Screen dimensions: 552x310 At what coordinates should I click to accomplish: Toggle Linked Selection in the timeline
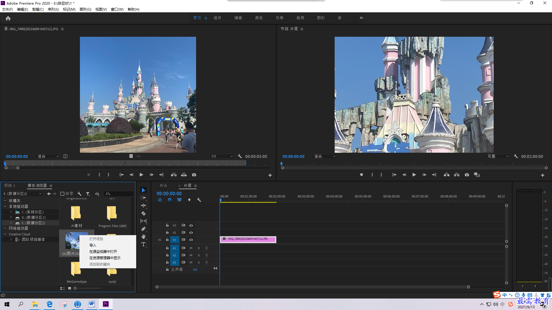click(x=179, y=200)
